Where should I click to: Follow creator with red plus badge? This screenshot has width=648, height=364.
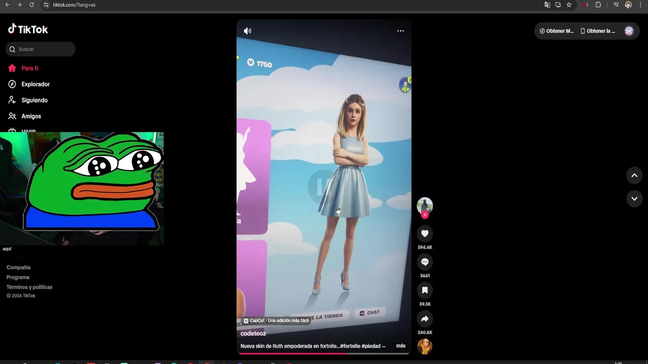coord(425,215)
